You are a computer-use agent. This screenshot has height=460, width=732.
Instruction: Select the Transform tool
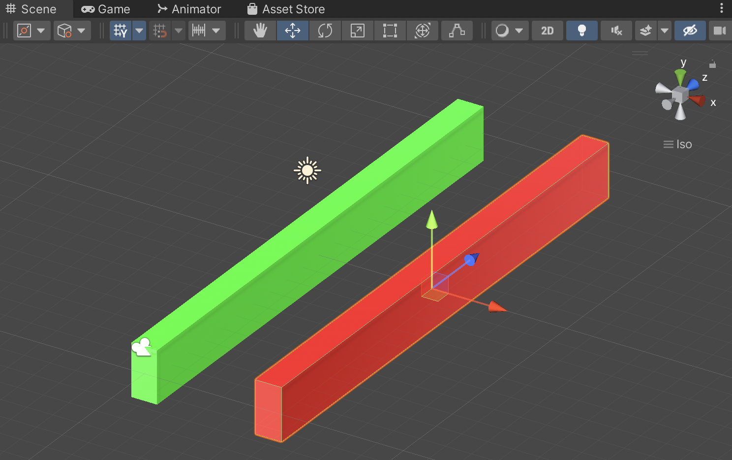click(423, 31)
